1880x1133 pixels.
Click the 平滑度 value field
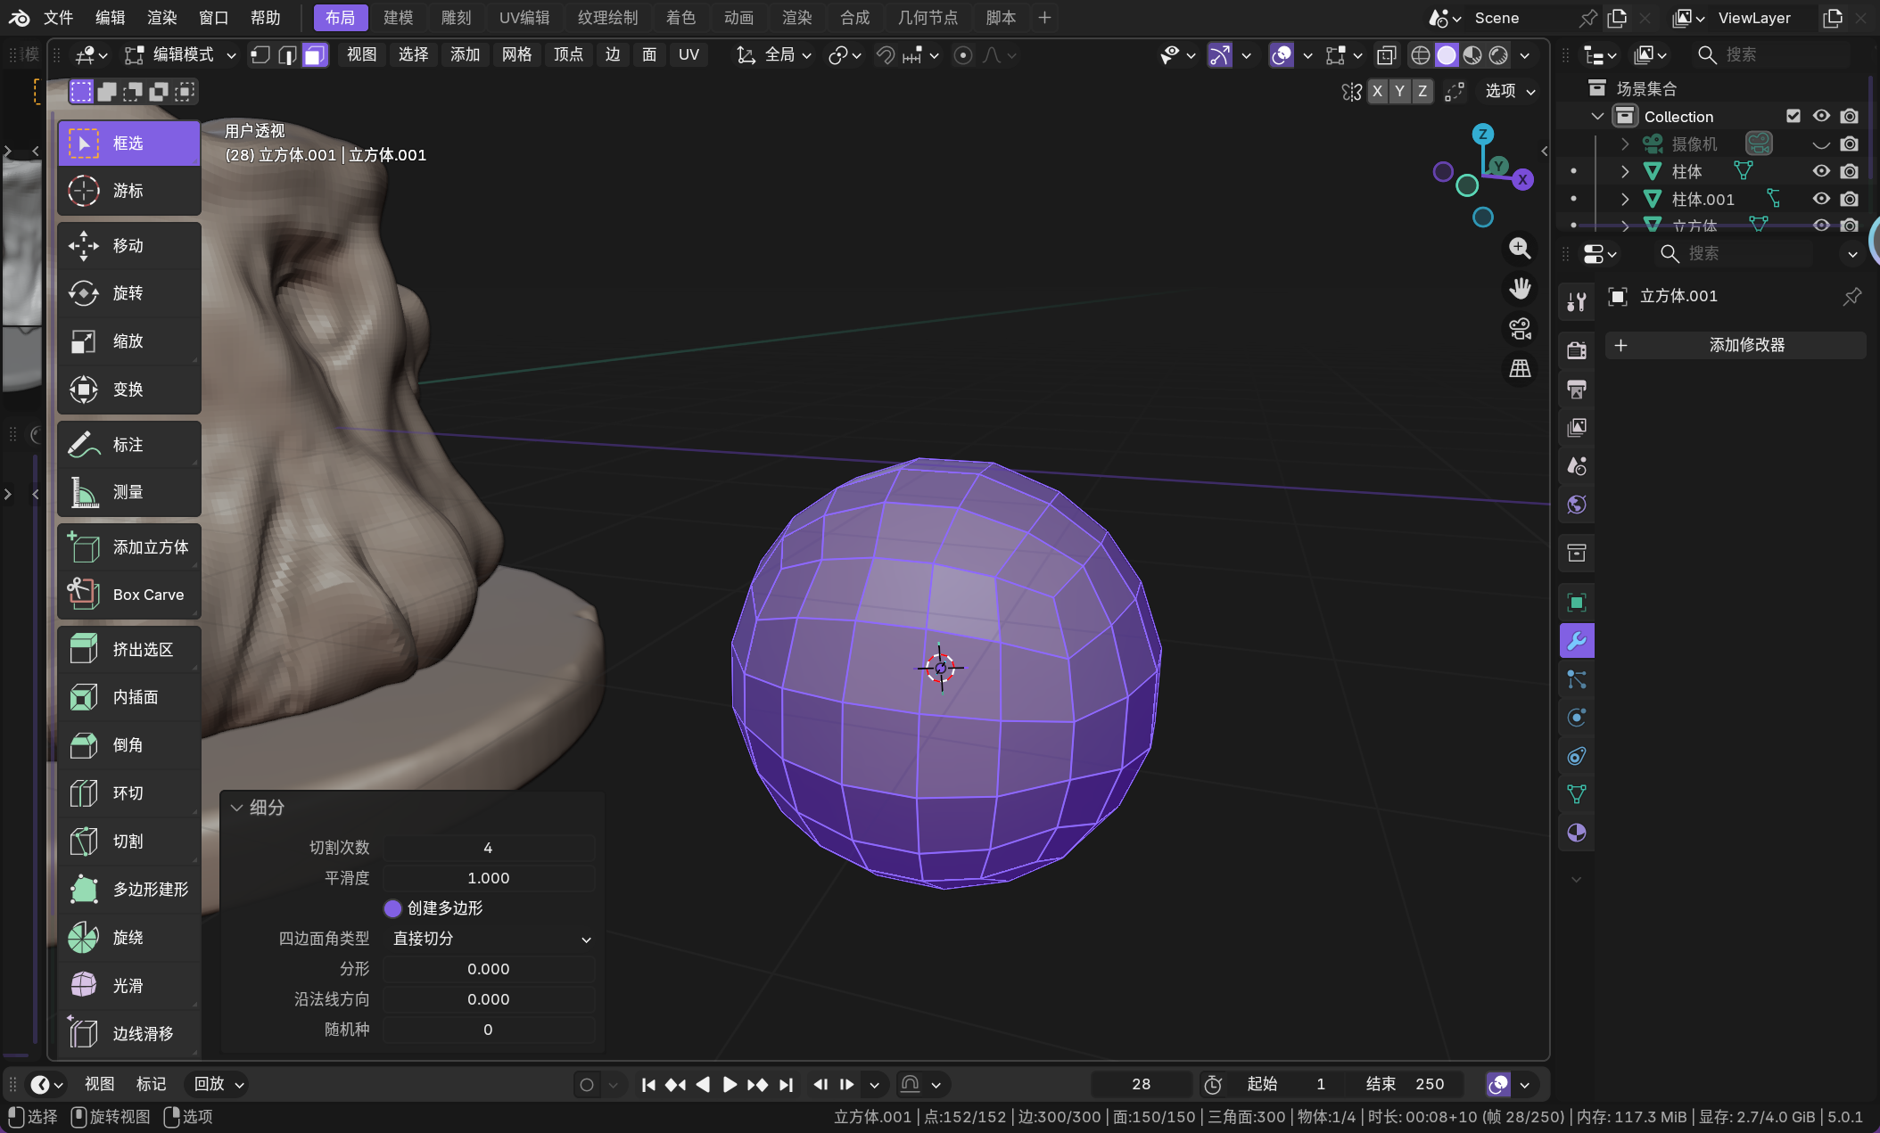coord(488,878)
